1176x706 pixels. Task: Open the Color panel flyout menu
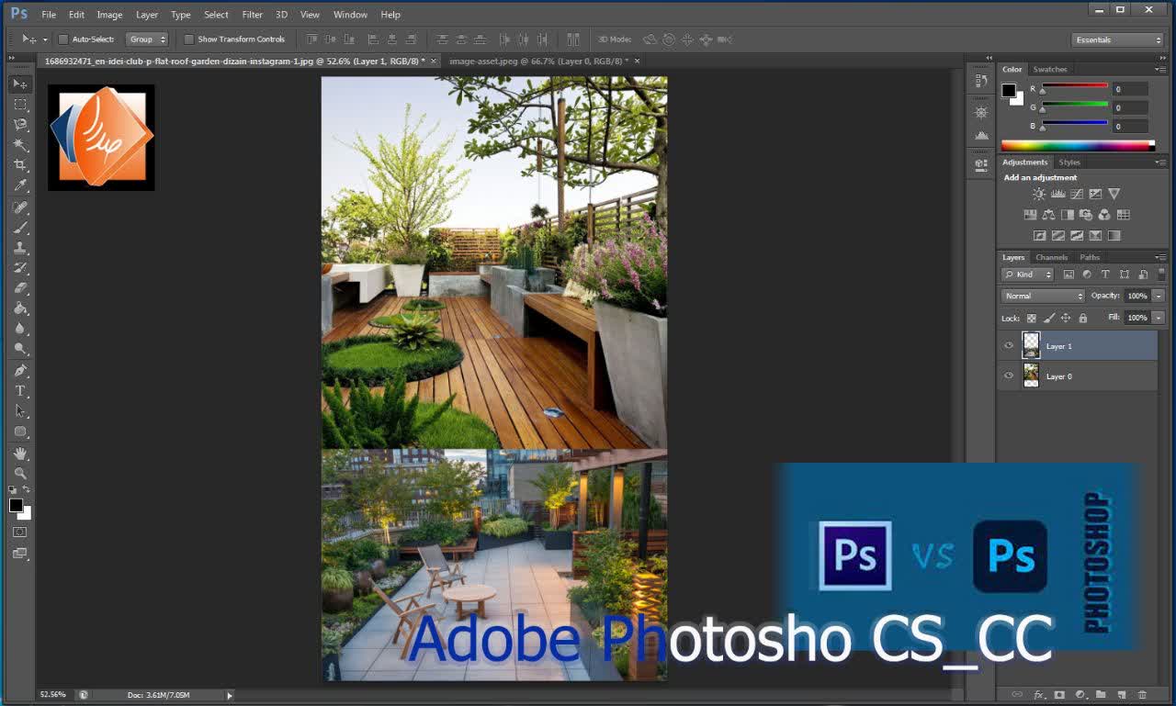coord(1160,69)
